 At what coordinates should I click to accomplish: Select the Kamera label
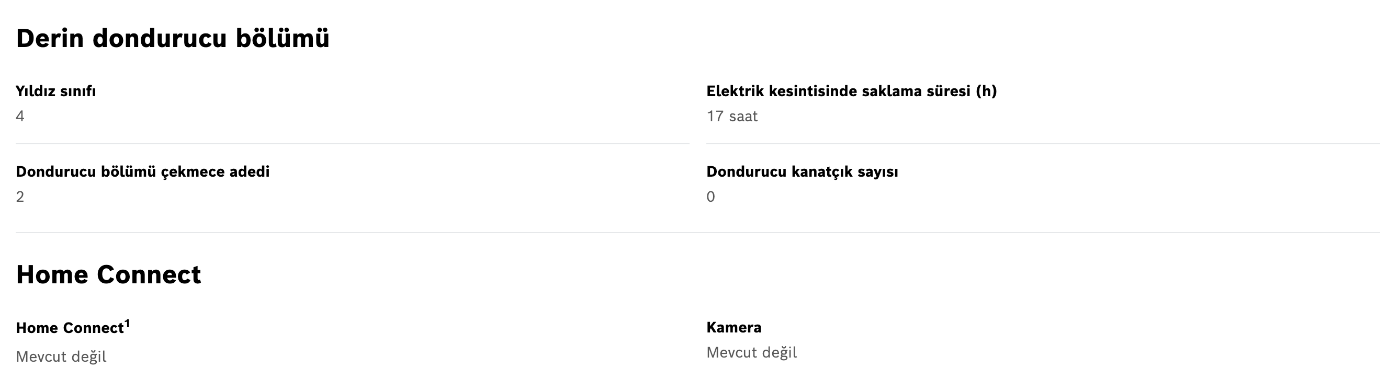734,328
